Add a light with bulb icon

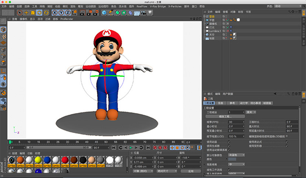tap(150, 13)
